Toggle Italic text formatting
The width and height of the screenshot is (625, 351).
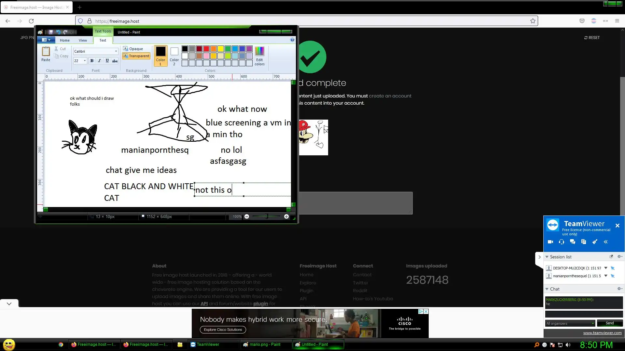[99, 61]
